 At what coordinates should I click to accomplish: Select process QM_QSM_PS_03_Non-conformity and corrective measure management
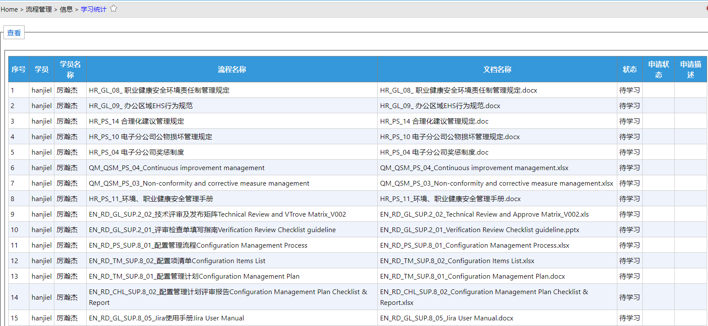point(199,183)
